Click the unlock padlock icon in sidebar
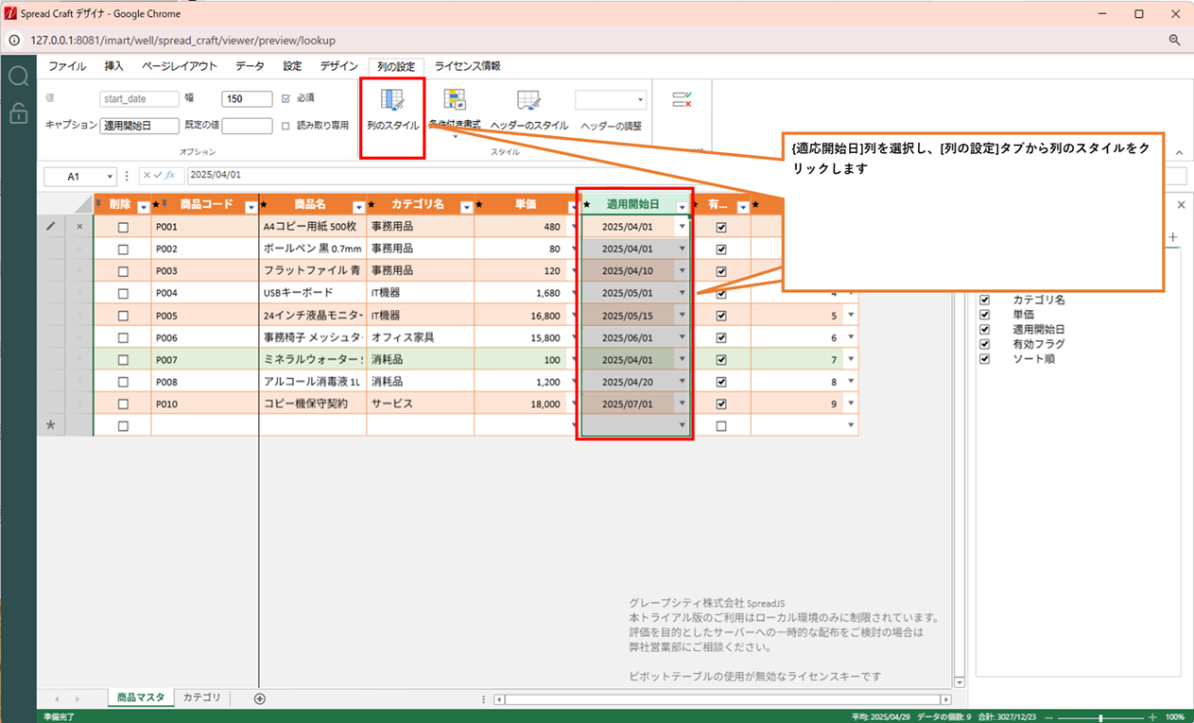Image resolution: width=1194 pixels, height=723 pixels. 18,113
